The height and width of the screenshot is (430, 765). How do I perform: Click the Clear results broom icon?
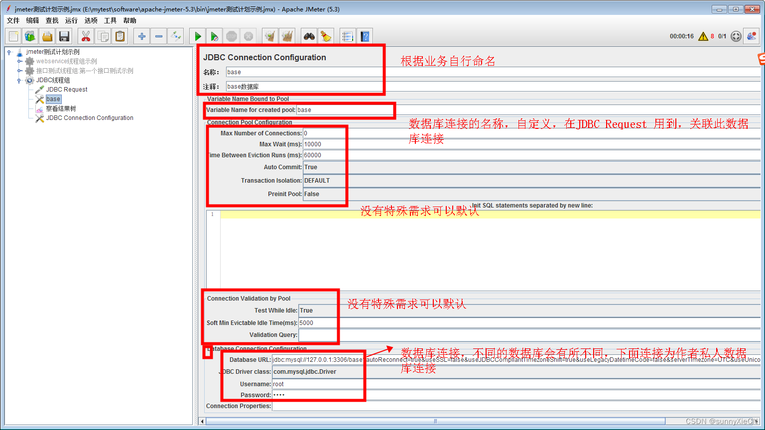[x=270, y=36]
